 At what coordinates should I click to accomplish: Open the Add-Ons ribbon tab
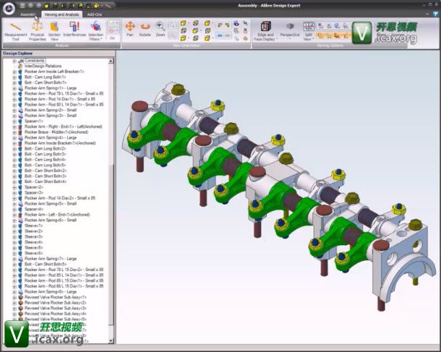click(x=95, y=14)
